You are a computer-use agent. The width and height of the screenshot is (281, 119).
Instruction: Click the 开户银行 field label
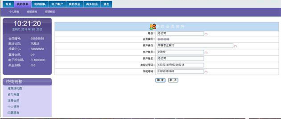149,46
